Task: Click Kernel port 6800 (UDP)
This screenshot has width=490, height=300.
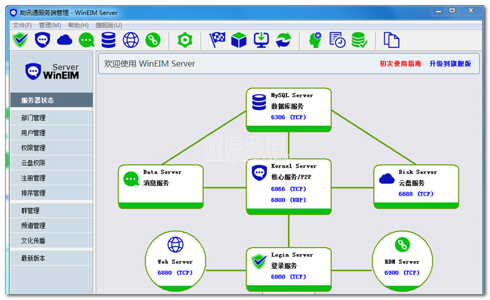Action: point(289,200)
